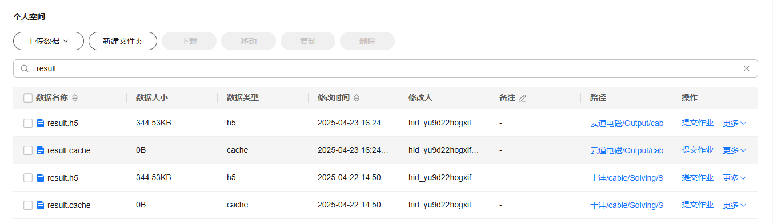Sort by modified time arrows icon
The height and width of the screenshot is (224, 773).
point(357,98)
